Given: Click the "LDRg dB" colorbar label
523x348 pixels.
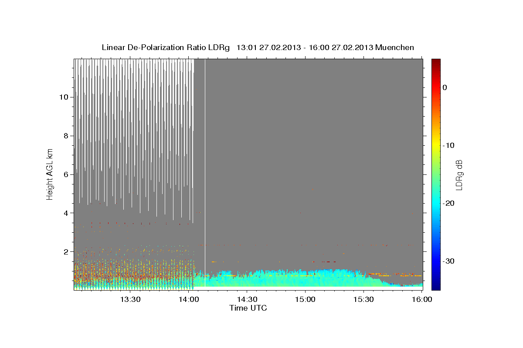Looking at the screenshot, I should click(459, 174).
